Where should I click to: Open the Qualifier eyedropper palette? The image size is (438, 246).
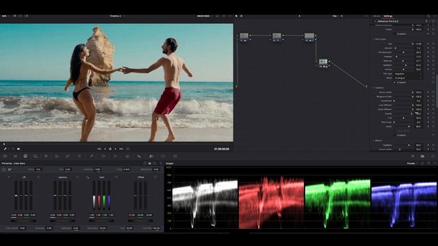(91, 156)
